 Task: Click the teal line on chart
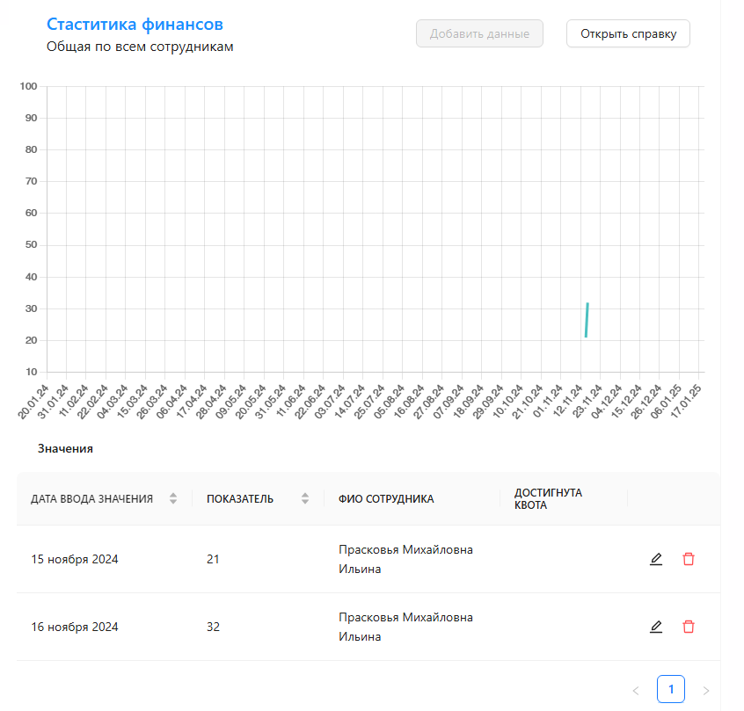(587, 320)
